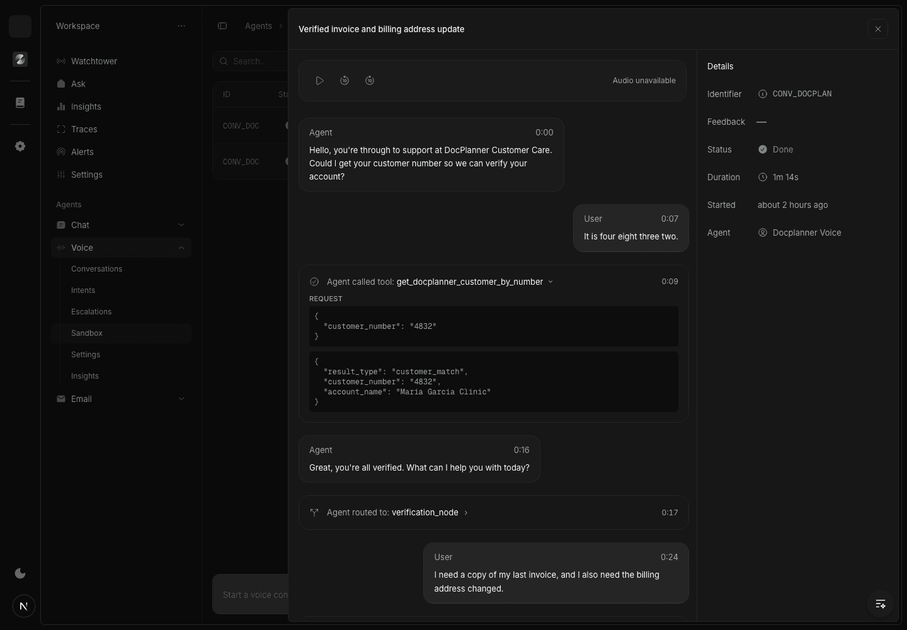This screenshot has width=907, height=630.
Task: Click the Started time value
Action: (792, 205)
